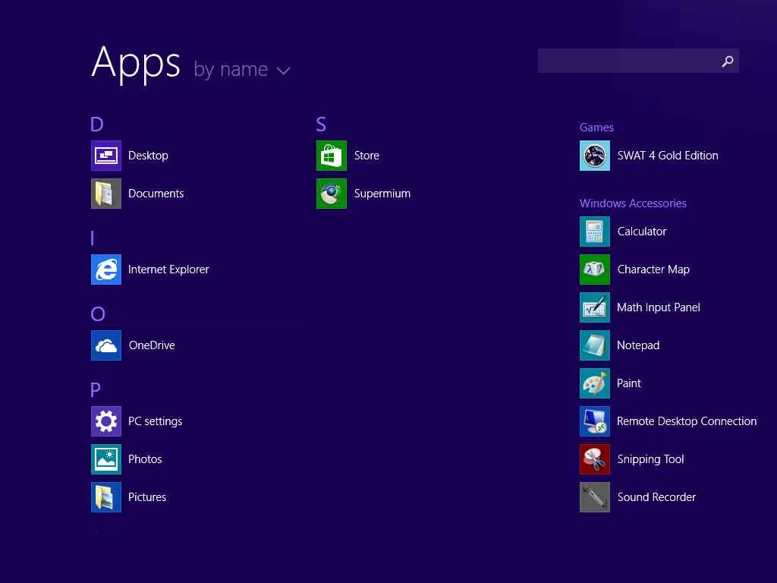
Task: Click the search magnifier icon
Action: (x=728, y=61)
